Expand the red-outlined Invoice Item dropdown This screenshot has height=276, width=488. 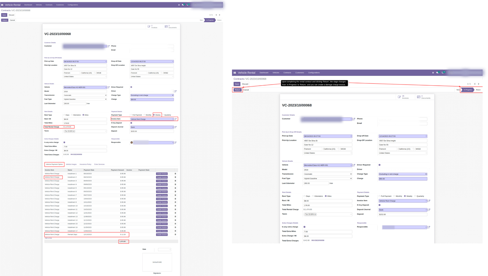coord(152,119)
